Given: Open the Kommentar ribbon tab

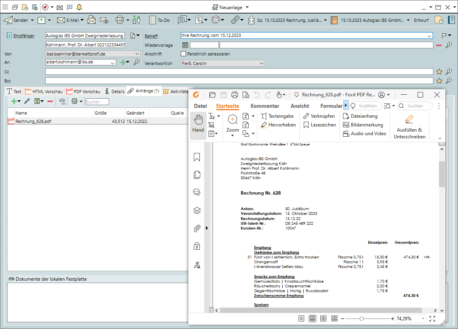Looking at the screenshot, I should click(x=265, y=106).
